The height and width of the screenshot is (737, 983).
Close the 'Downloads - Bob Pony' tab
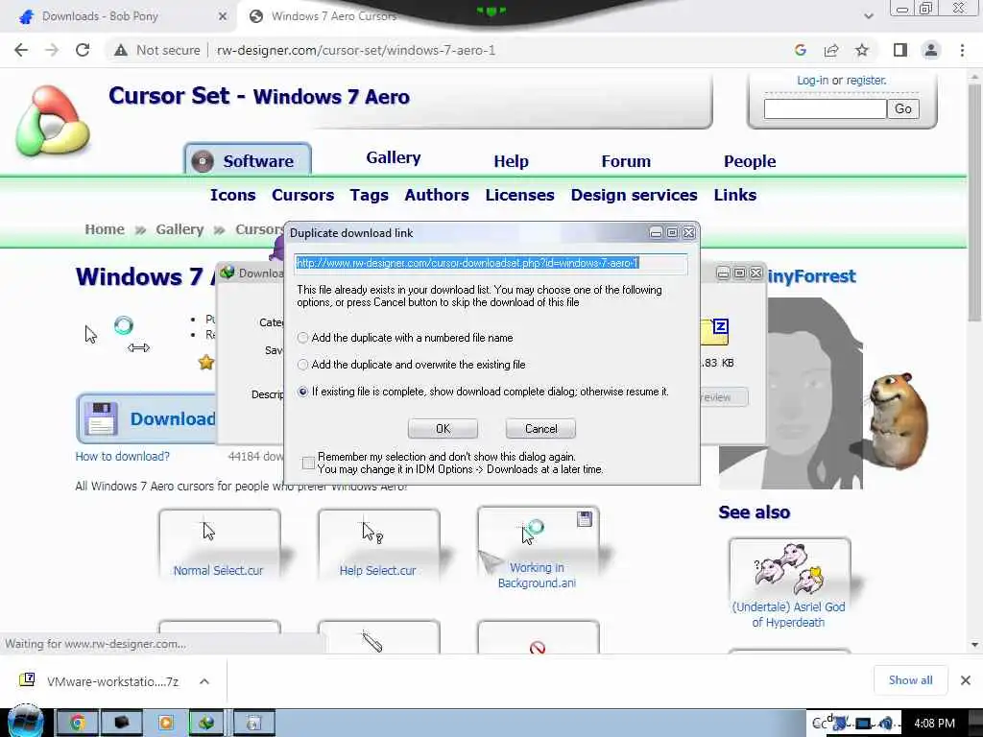tap(222, 17)
